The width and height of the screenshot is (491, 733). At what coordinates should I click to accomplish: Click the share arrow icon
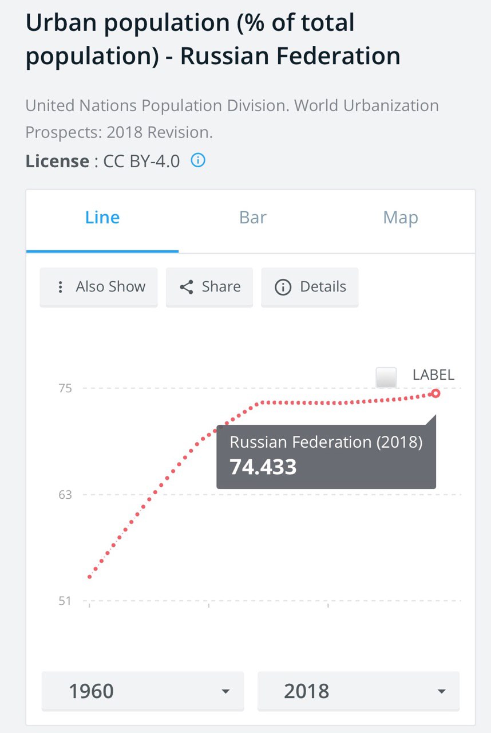tap(187, 287)
